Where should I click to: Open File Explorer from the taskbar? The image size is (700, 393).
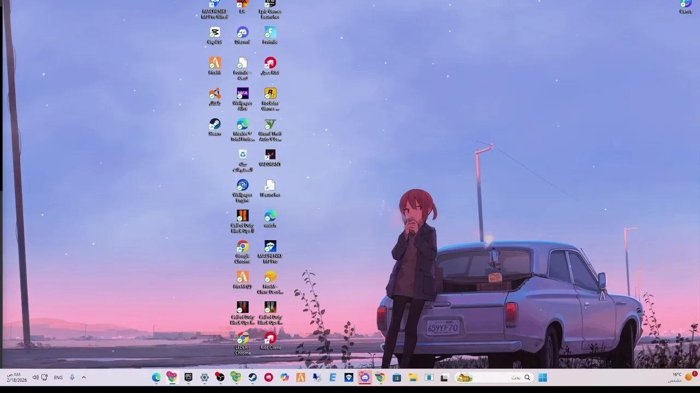point(413,377)
